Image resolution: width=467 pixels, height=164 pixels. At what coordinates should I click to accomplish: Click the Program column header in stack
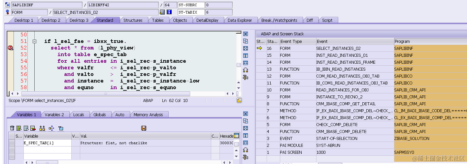430,41
